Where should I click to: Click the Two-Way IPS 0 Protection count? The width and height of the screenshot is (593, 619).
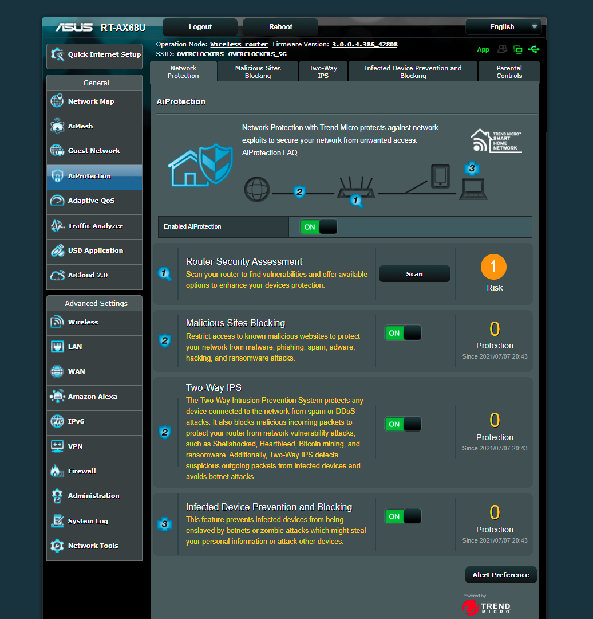pyautogui.click(x=495, y=420)
